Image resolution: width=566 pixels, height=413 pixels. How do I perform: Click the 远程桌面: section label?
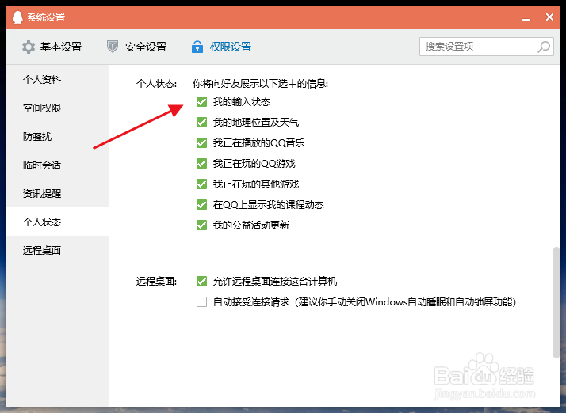pyautogui.click(x=156, y=281)
